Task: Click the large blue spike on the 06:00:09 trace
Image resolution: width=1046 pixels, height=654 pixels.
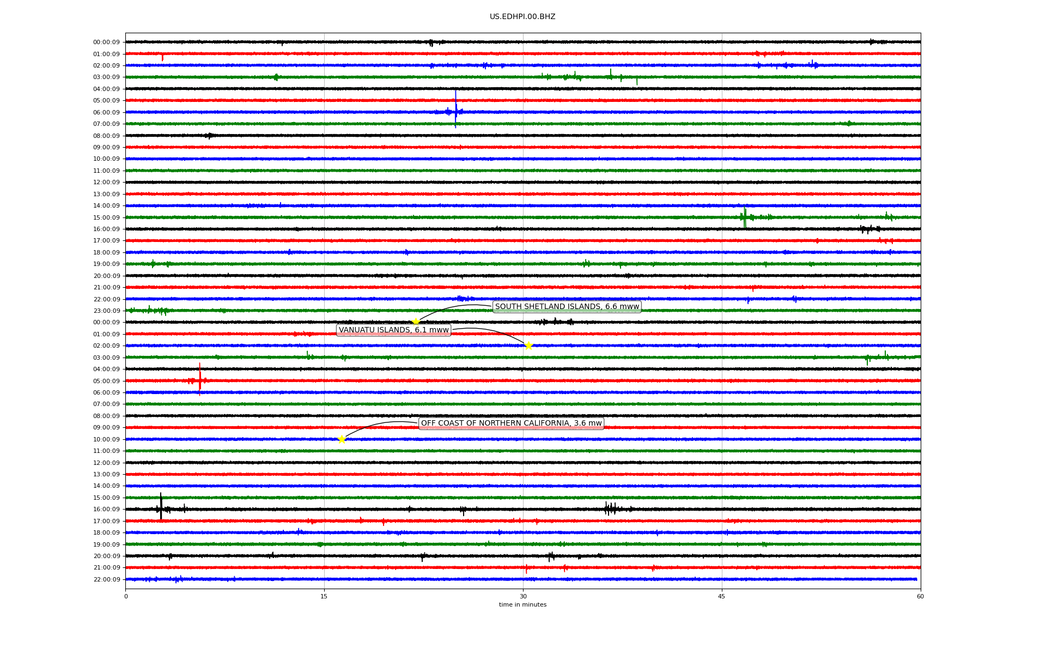Action: point(455,109)
